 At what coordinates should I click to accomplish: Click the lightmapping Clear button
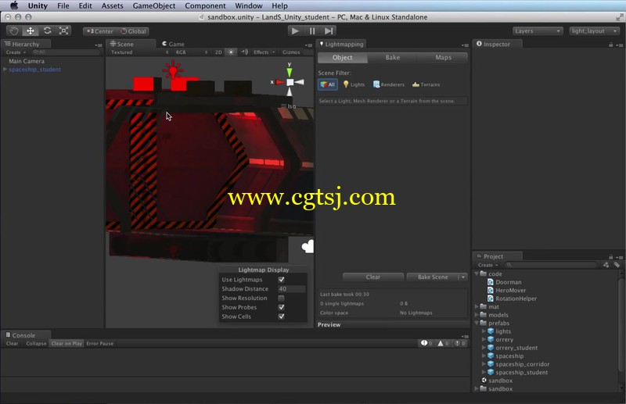373,277
